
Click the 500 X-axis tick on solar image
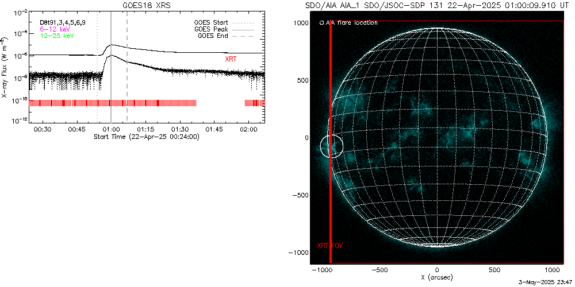[494, 270]
